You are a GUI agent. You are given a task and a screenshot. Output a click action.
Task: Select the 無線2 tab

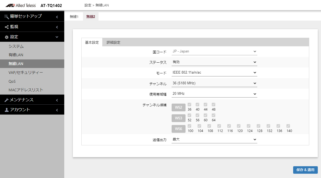point(91,17)
